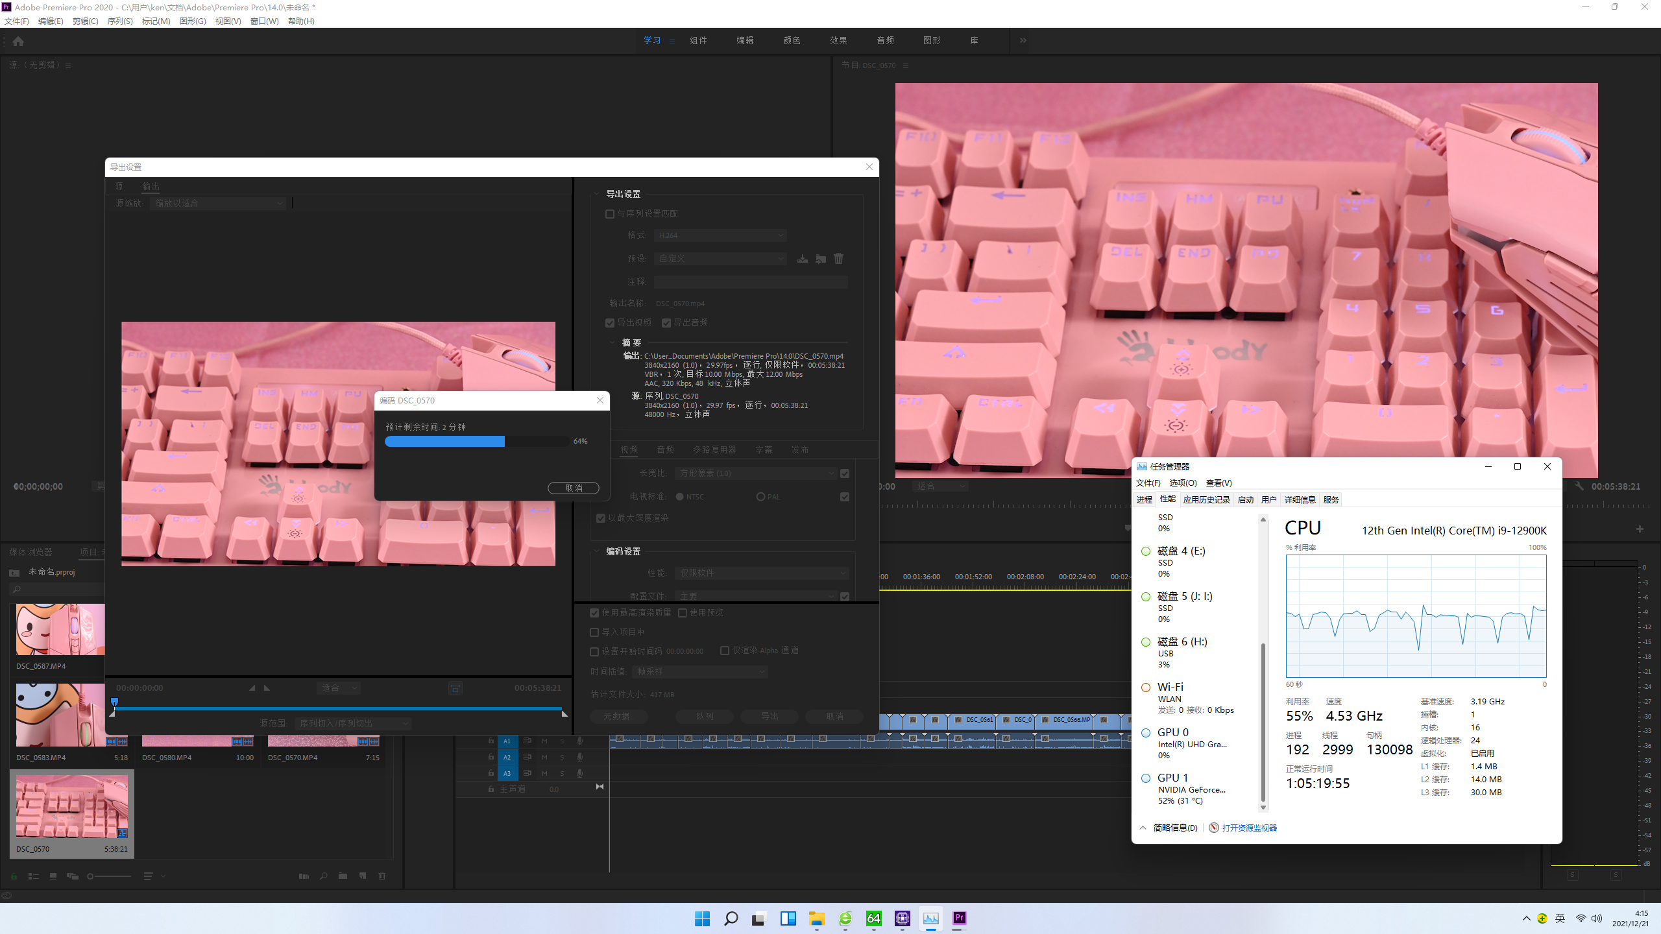This screenshot has height=934, width=1661.
Task: Open the Time Interpolation dropdown
Action: (x=699, y=672)
